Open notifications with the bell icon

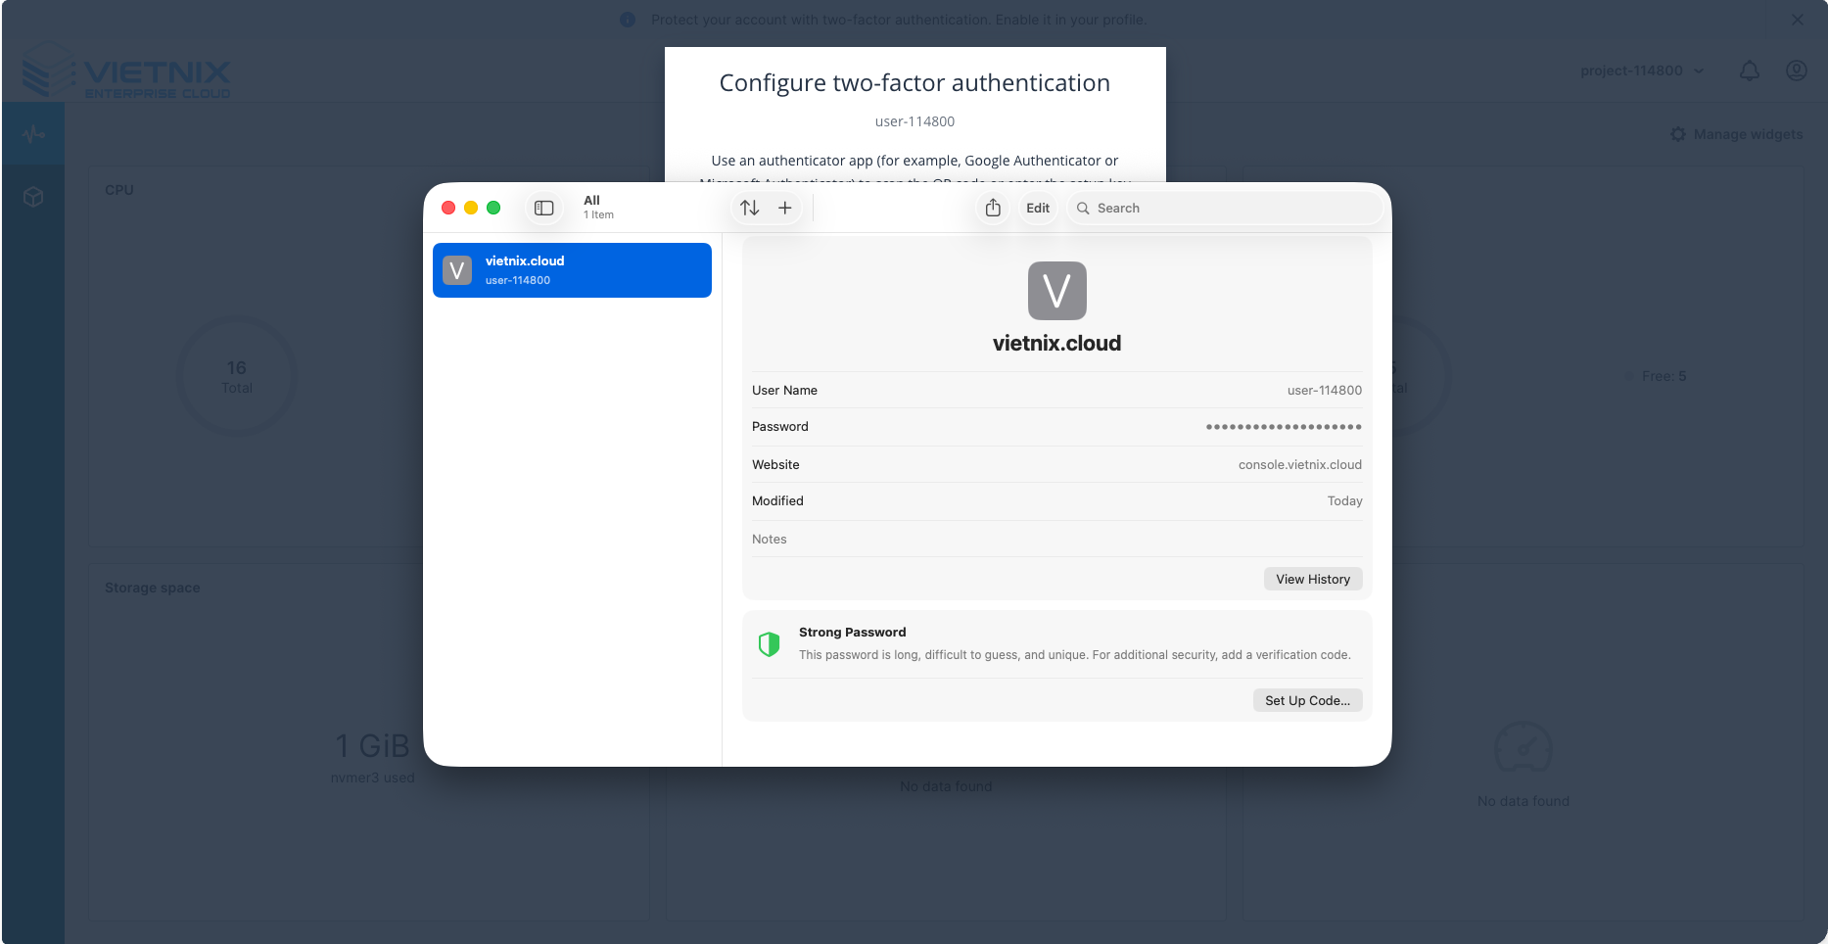[1750, 71]
